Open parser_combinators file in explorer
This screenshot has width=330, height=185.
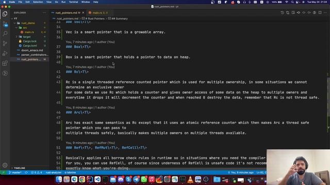35,55
